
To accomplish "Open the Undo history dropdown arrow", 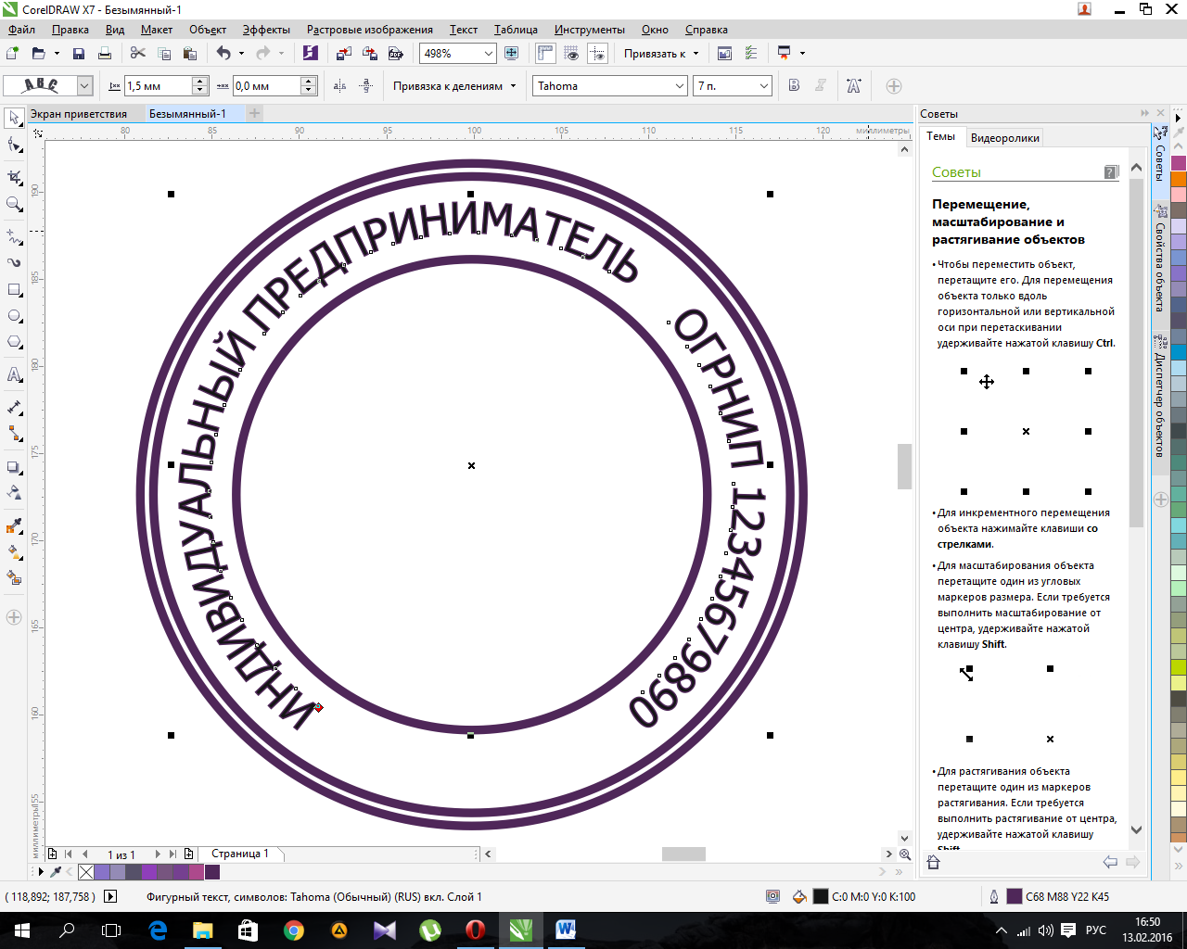I will (242, 54).
